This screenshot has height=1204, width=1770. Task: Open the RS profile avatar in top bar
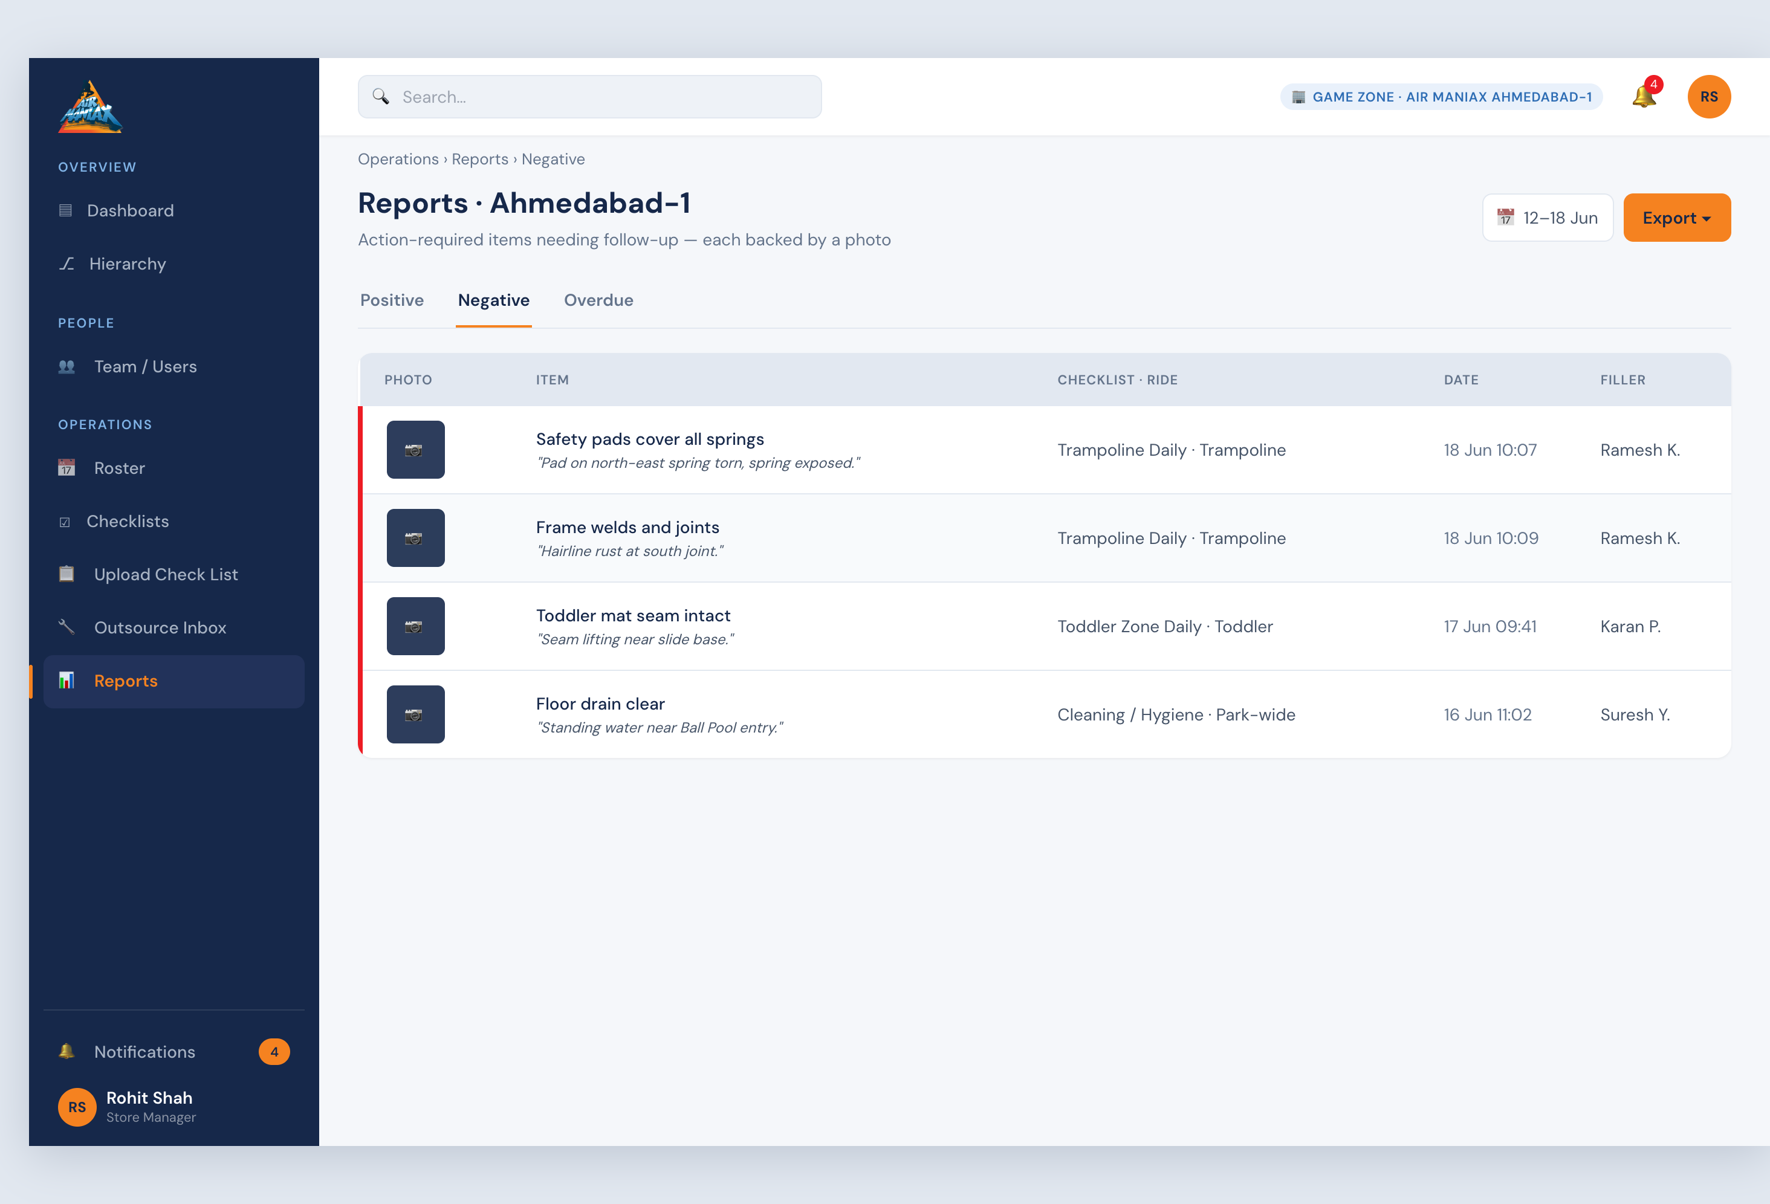click(x=1709, y=97)
